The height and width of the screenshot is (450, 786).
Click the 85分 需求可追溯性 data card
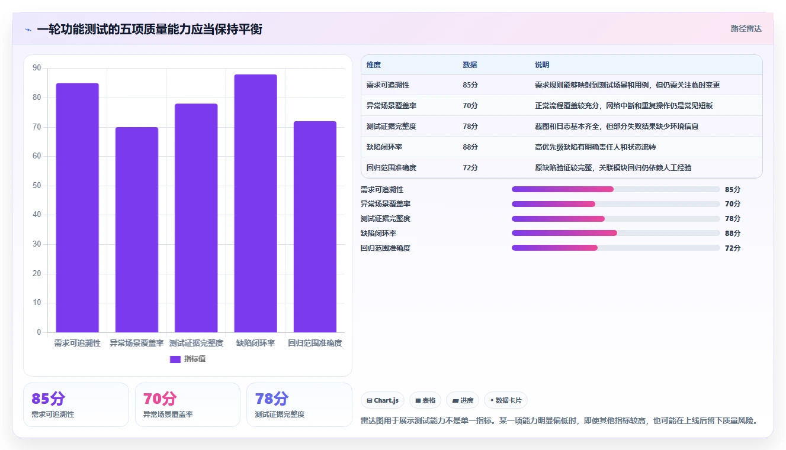(x=76, y=404)
